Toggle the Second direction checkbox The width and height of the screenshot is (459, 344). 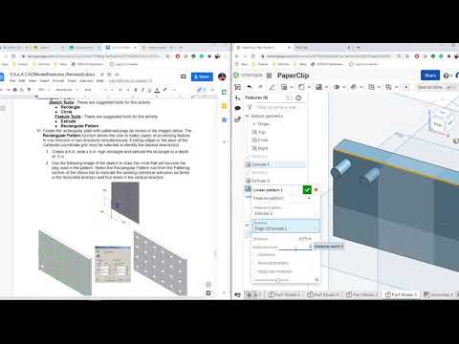point(273,263)
